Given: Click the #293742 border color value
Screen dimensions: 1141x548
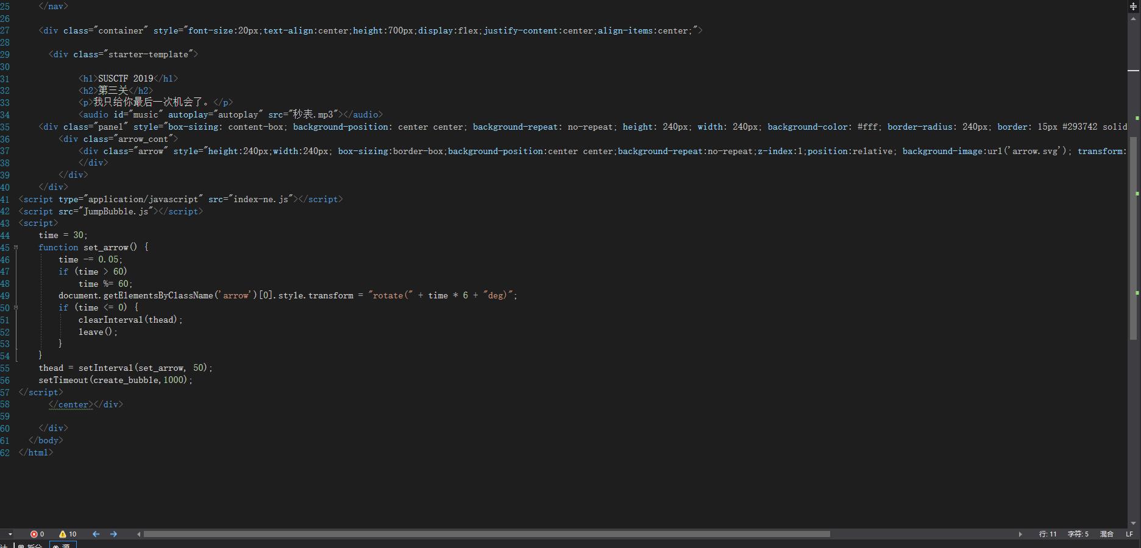Looking at the screenshot, I should (1079, 127).
